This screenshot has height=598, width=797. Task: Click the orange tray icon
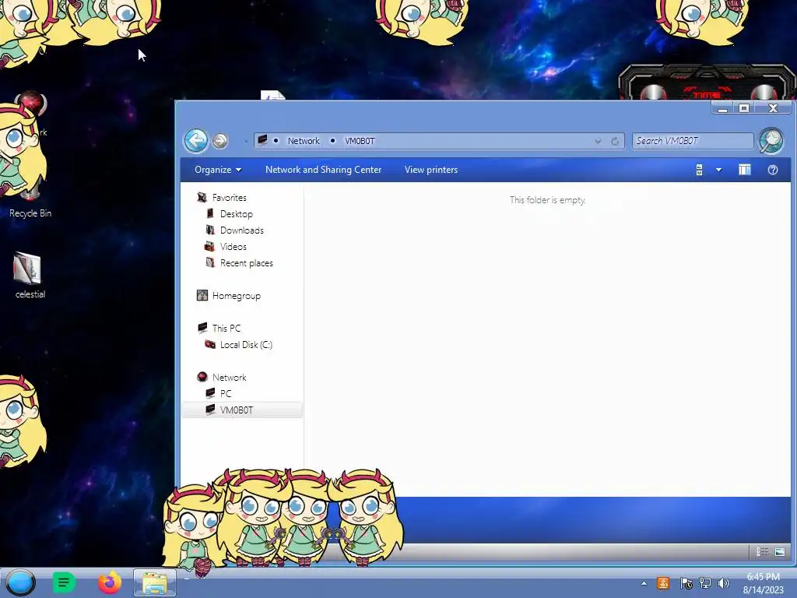[663, 583]
